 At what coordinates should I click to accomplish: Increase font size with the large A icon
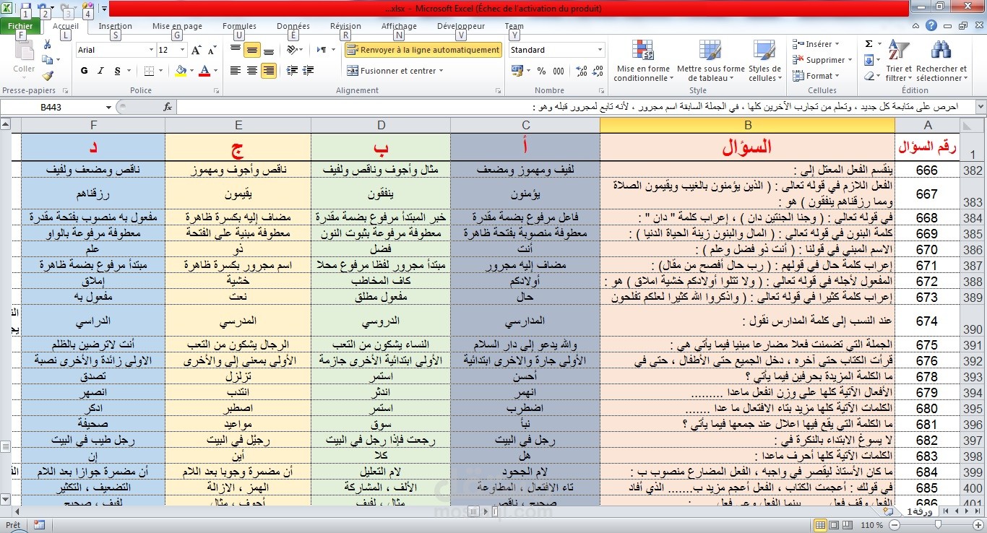(x=197, y=50)
